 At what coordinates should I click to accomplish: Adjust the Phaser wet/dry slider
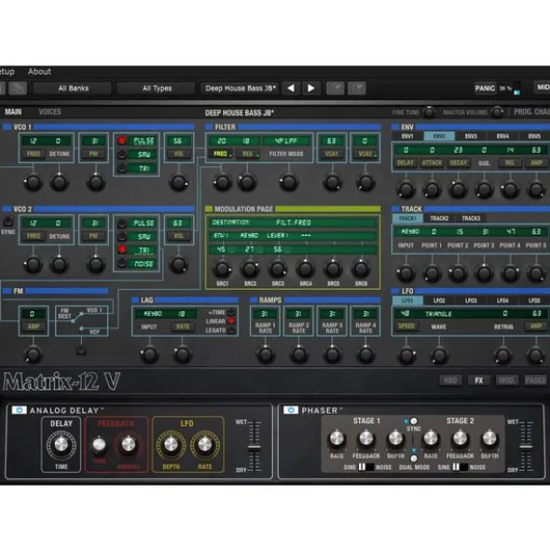526,447
